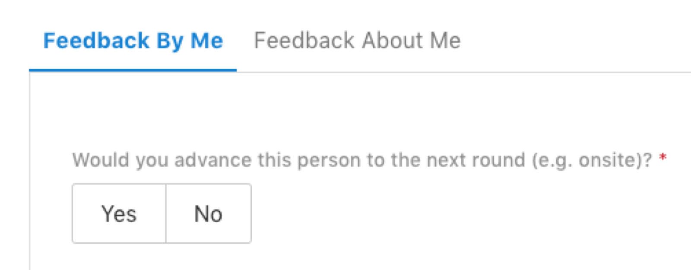Viewport: 691px width, 270px height.
Task: Choose Yes to advance this person
Action: tap(119, 213)
